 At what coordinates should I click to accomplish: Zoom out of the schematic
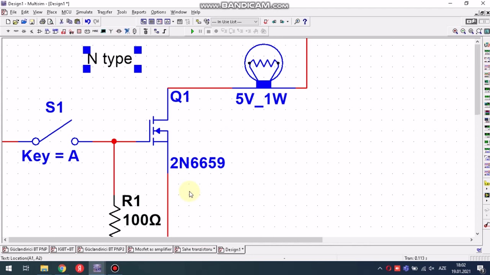coord(463,31)
